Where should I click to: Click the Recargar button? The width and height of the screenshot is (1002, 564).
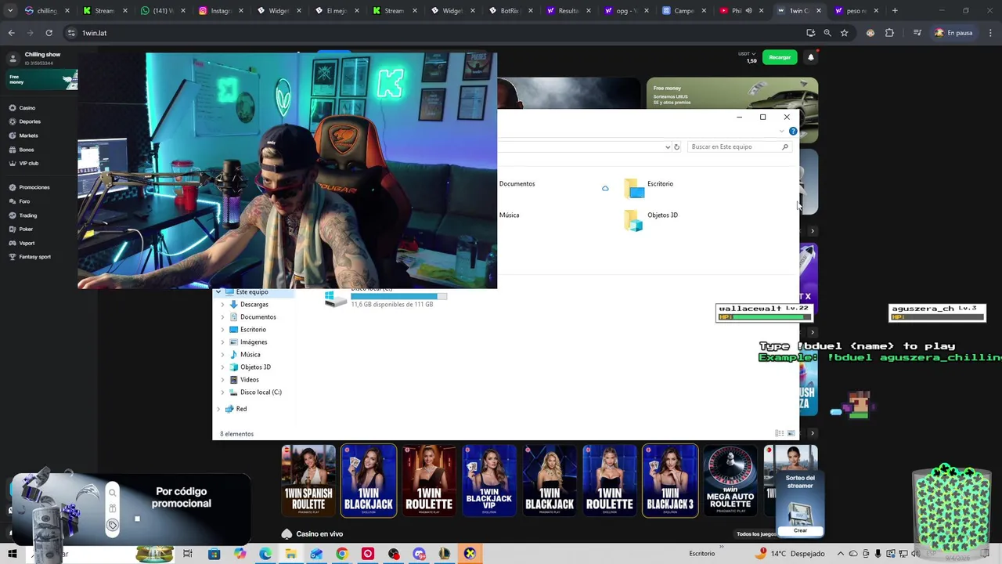780,57
